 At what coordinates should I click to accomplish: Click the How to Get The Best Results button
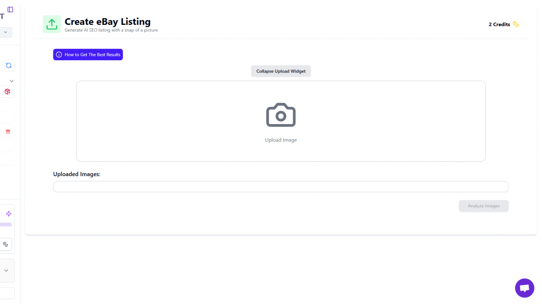point(88,55)
